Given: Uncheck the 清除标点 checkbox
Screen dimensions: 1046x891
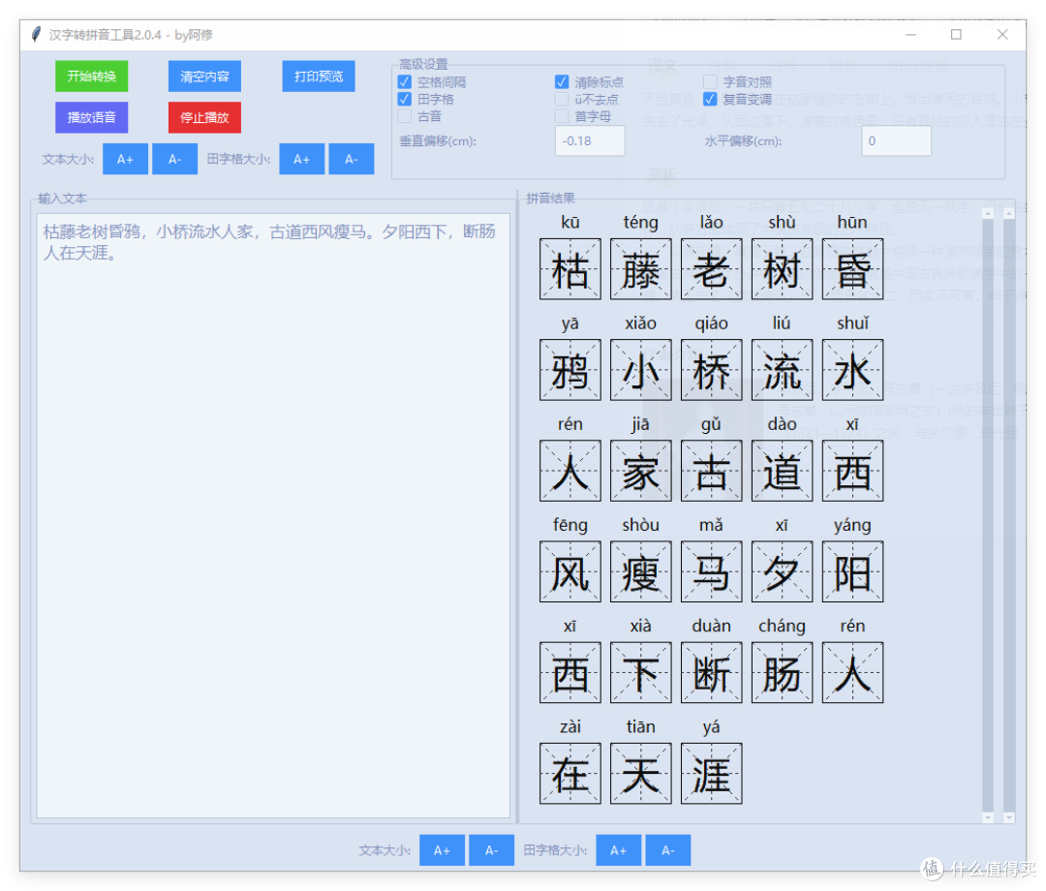Looking at the screenshot, I should coord(562,82).
